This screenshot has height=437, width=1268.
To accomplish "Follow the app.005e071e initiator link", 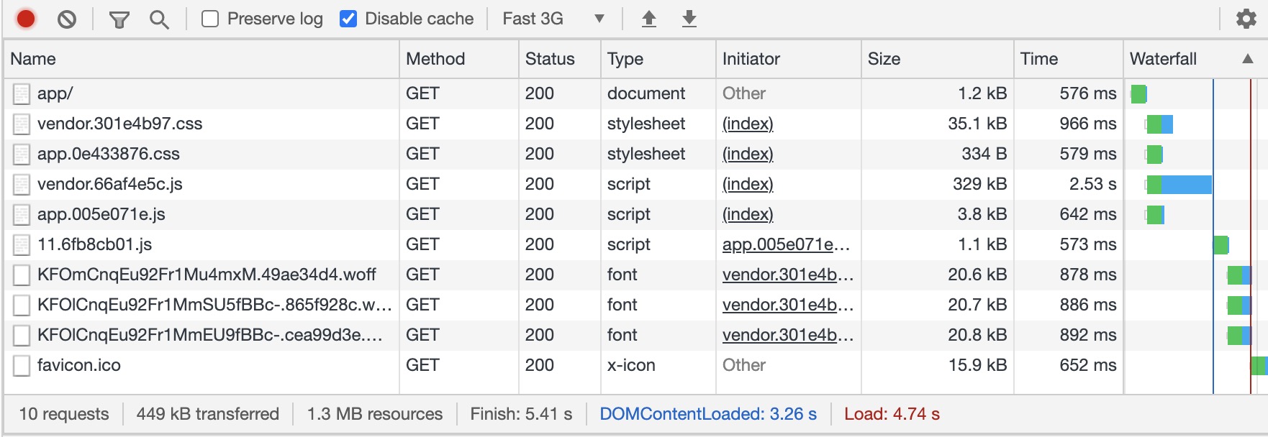I will [x=787, y=244].
